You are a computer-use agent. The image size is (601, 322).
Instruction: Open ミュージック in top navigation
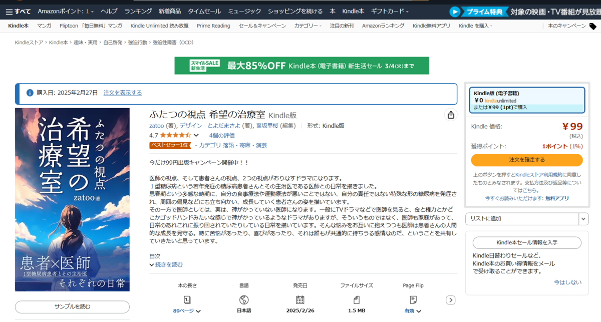point(244,11)
